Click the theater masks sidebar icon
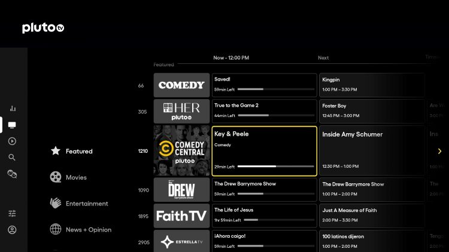 12,174
